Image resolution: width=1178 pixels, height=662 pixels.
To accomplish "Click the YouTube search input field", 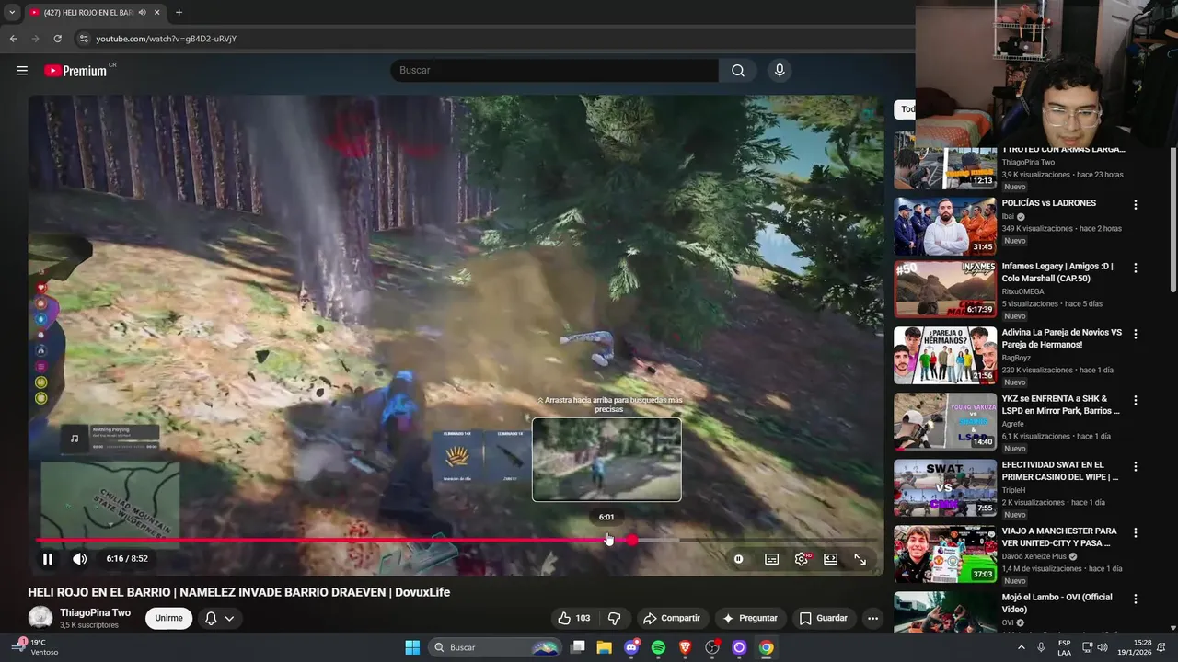I will coord(554,71).
